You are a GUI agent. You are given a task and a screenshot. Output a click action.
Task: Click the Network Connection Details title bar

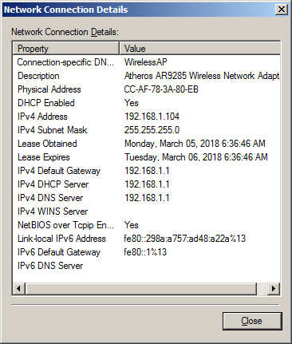[x=138, y=10]
